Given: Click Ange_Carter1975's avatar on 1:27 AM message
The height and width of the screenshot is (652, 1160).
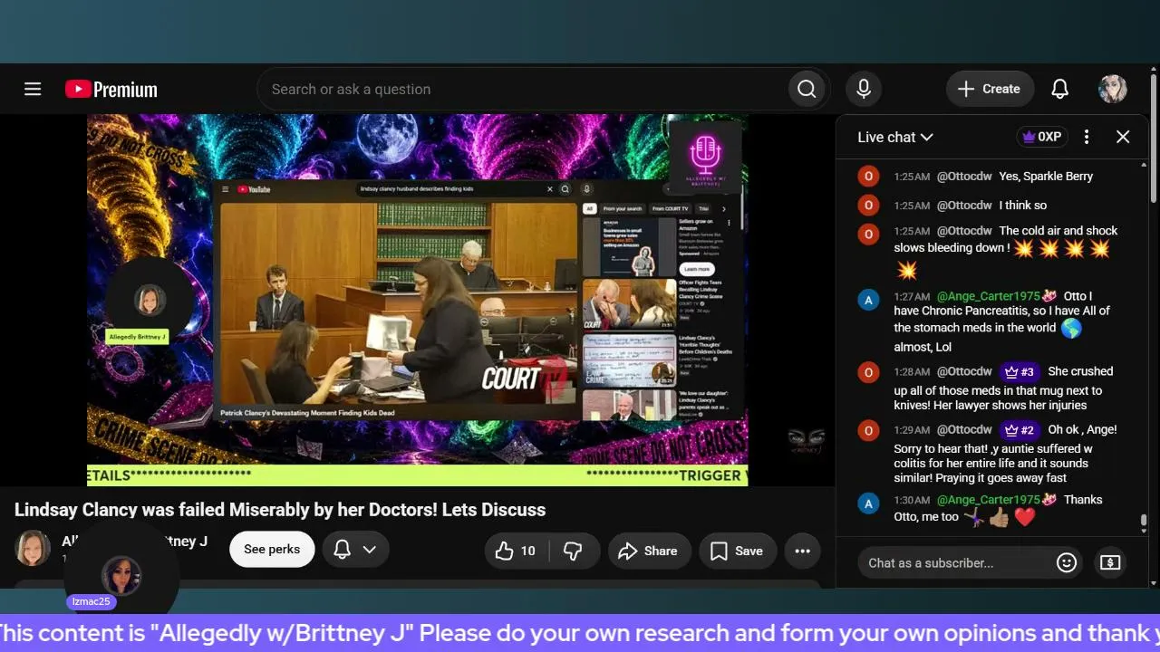Looking at the screenshot, I should [x=868, y=300].
